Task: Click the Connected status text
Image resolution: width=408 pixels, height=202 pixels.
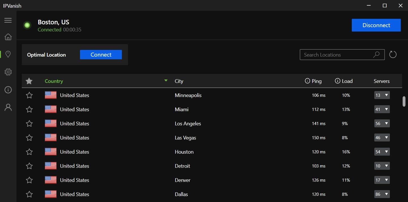Action: pos(50,30)
